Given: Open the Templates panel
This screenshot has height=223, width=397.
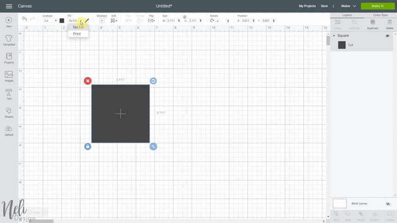Looking at the screenshot, I should (9, 38).
